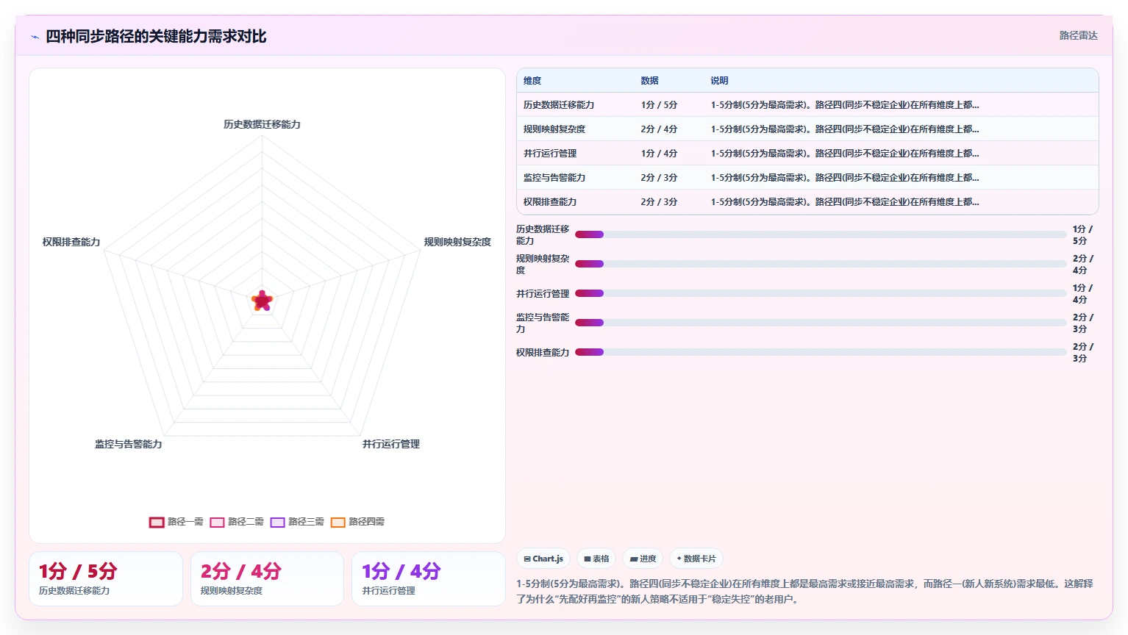
Task: Select the 监控与告警能力 table row label
Action: click(554, 178)
